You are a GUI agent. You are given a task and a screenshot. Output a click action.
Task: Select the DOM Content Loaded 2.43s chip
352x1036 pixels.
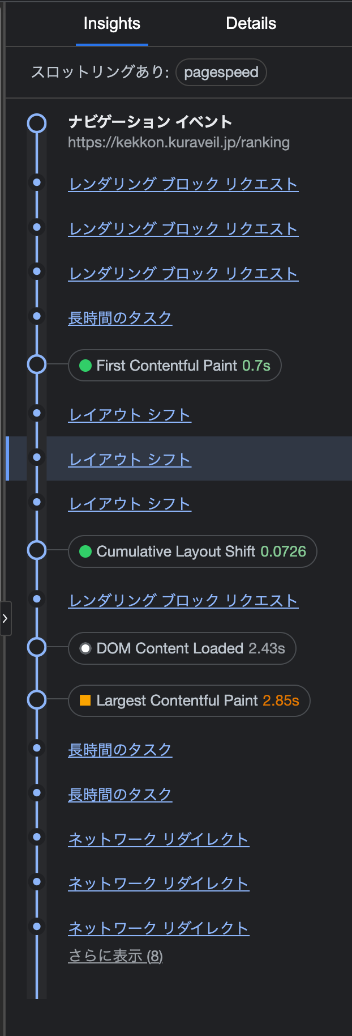[x=182, y=648]
